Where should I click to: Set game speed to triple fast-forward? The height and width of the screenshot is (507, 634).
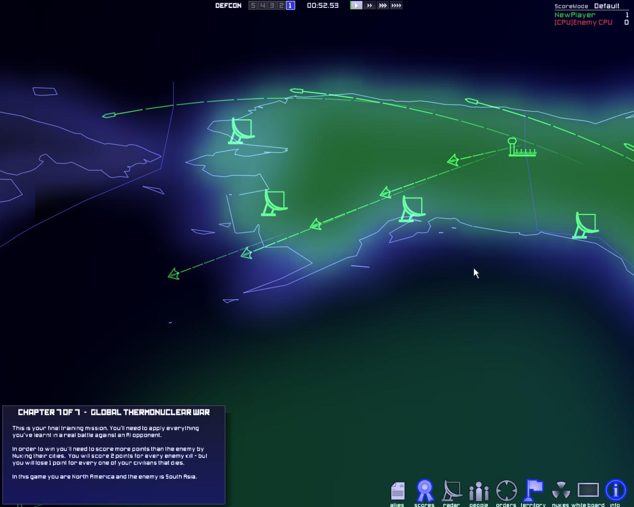click(383, 5)
